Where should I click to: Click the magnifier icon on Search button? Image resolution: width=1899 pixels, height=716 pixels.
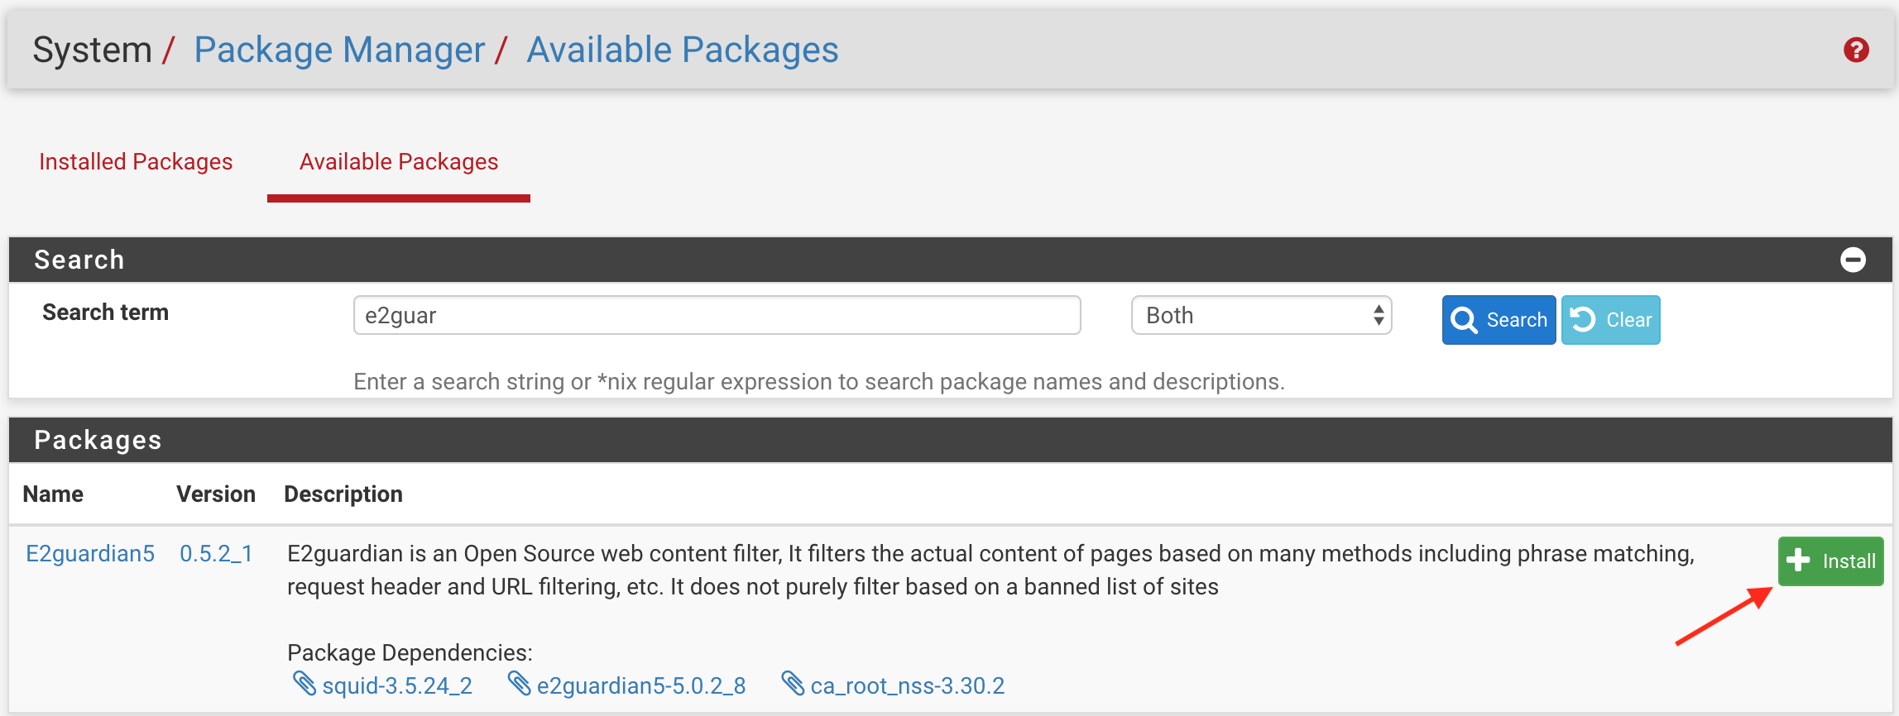[1464, 320]
